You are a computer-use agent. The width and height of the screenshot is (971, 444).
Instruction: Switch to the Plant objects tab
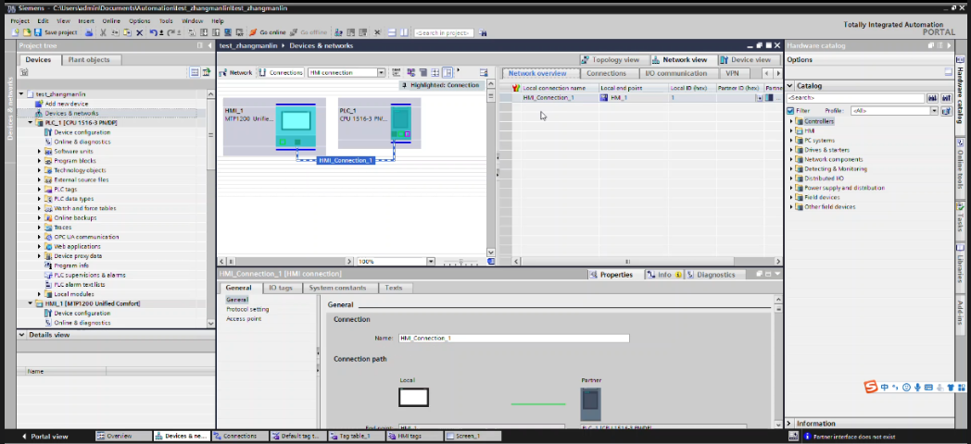[x=89, y=59]
